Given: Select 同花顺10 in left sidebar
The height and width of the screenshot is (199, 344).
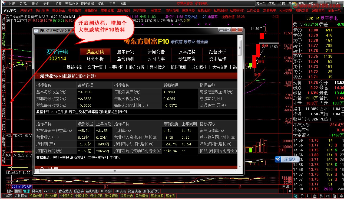Looking at the screenshot, I should point(4,84).
